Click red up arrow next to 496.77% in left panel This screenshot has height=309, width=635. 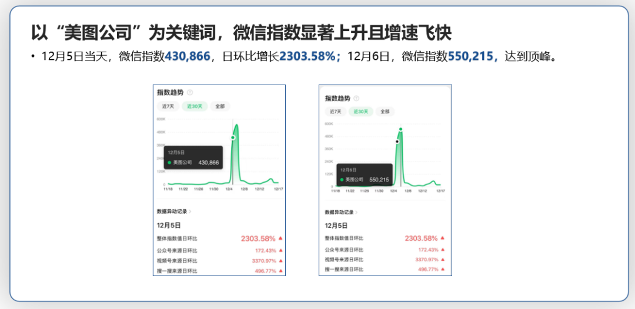(280, 271)
